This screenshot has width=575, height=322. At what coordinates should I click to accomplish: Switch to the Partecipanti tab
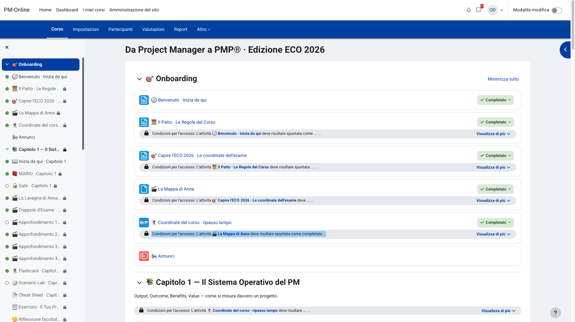click(x=121, y=29)
